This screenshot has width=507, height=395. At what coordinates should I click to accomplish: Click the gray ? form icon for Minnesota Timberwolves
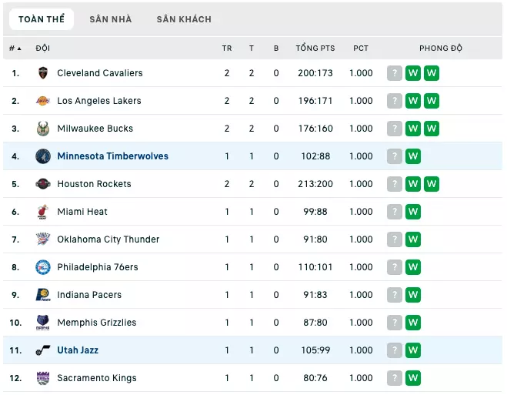click(x=395, y=156)
